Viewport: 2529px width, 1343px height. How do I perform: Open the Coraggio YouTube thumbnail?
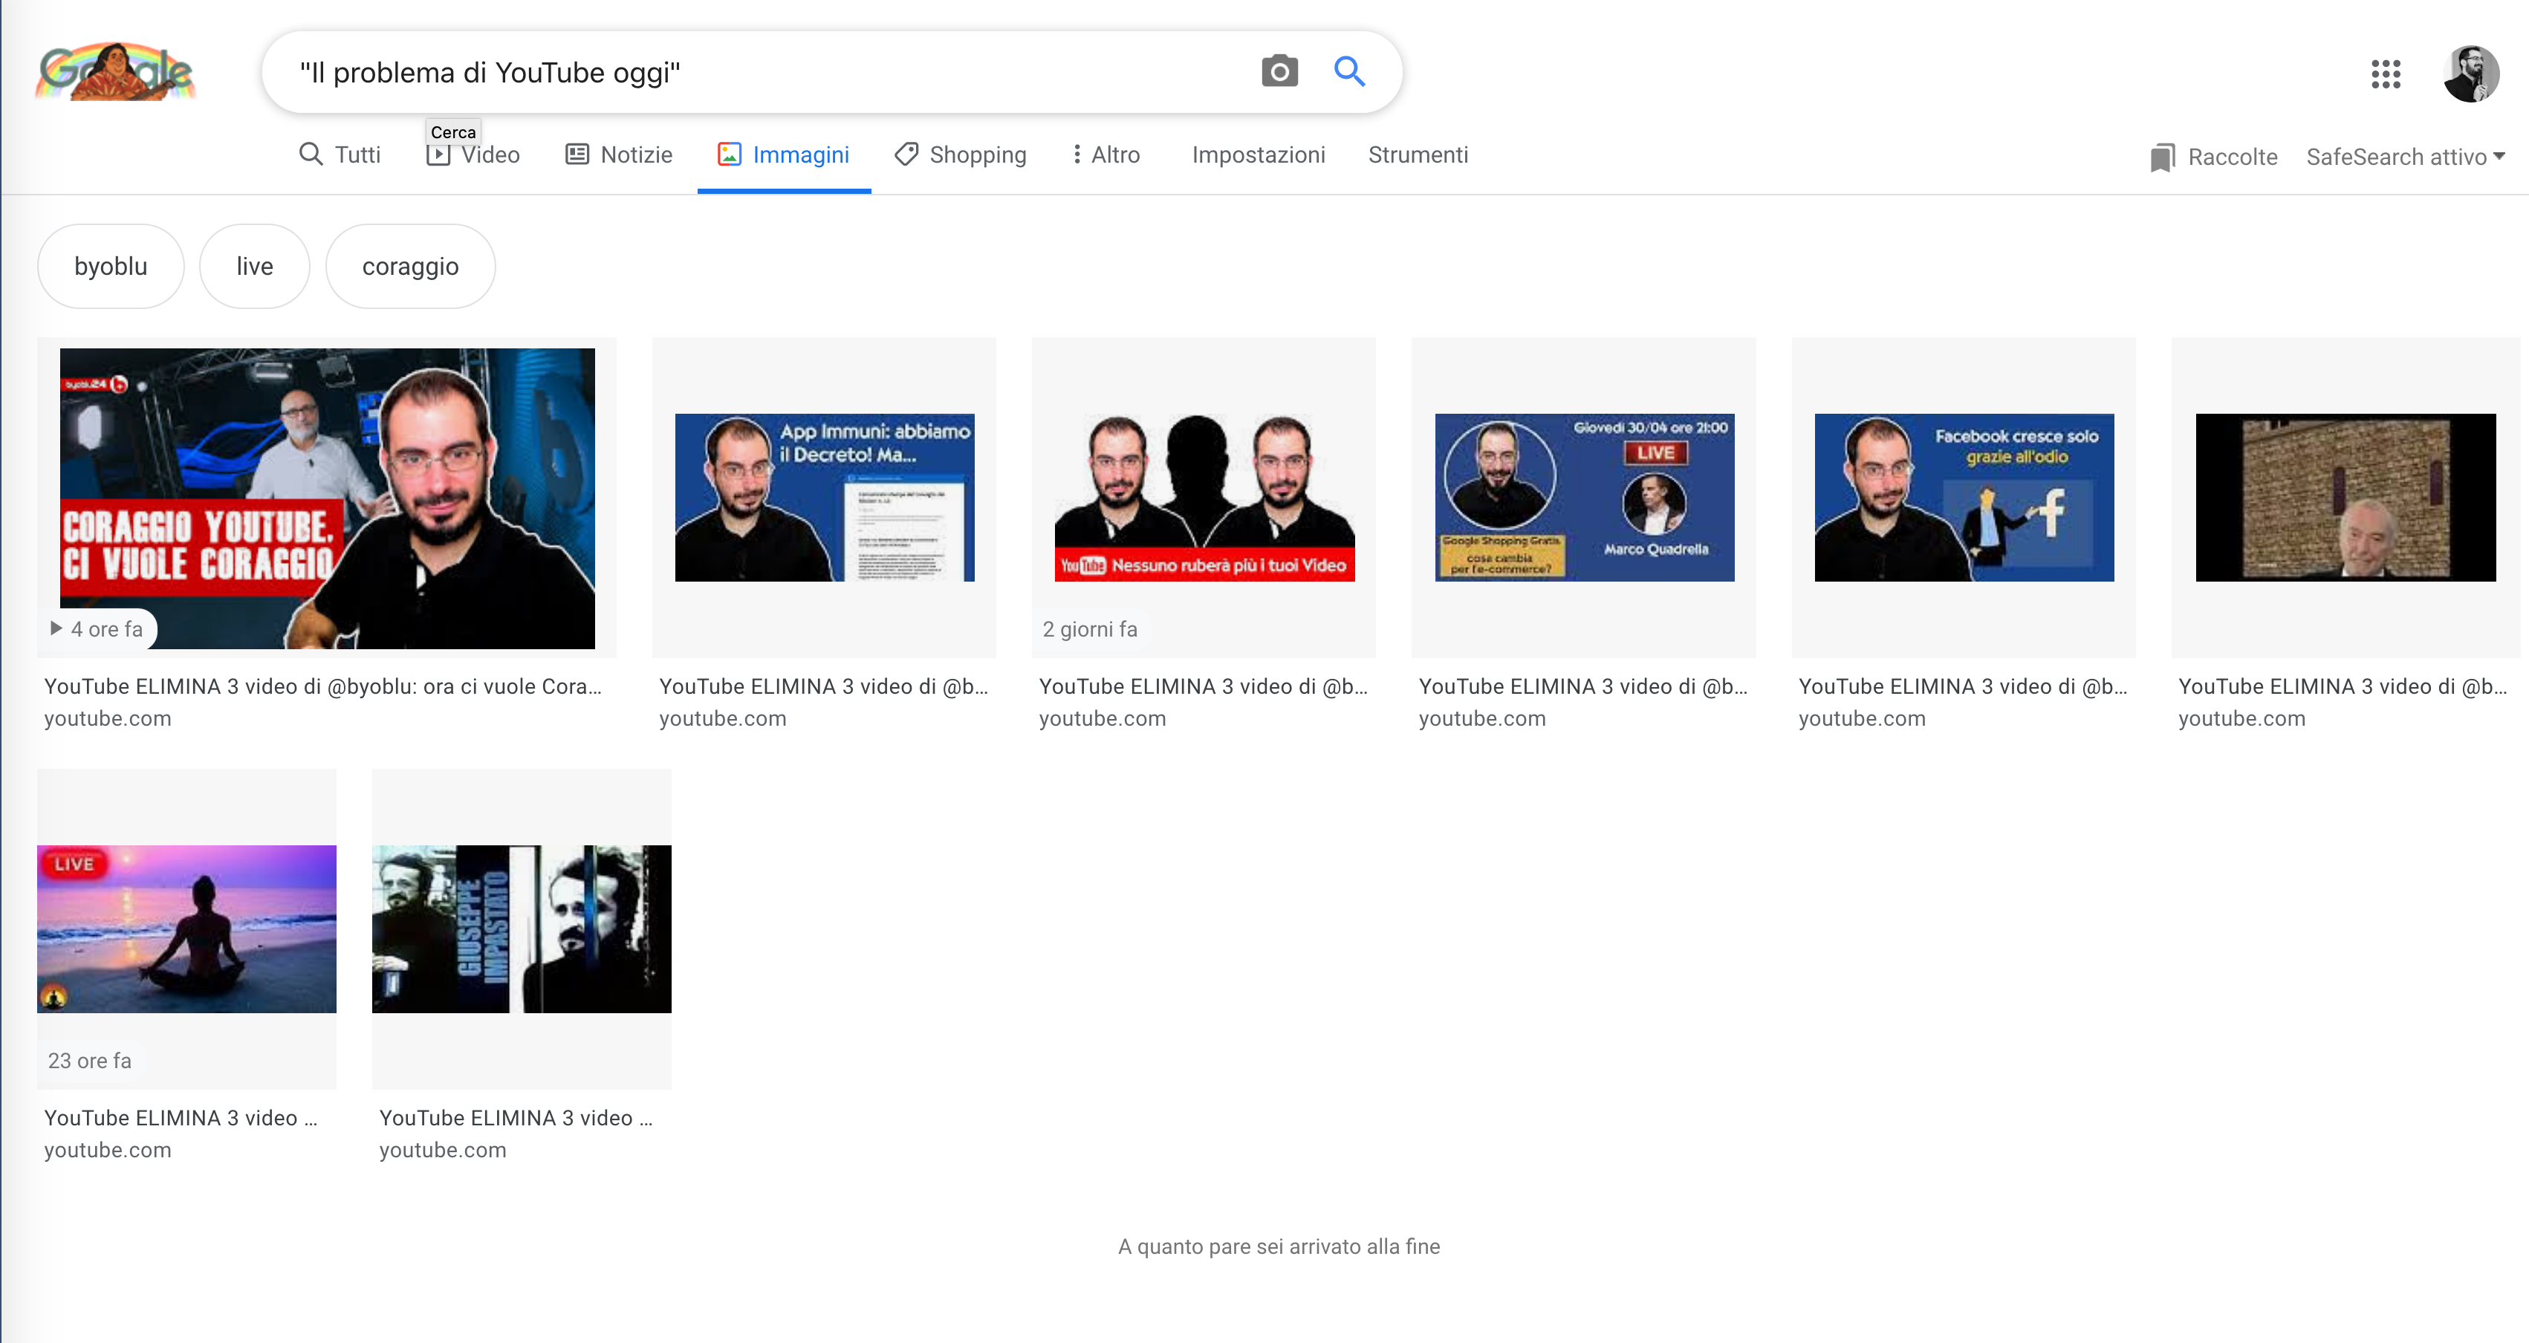[x=327, y=498]
